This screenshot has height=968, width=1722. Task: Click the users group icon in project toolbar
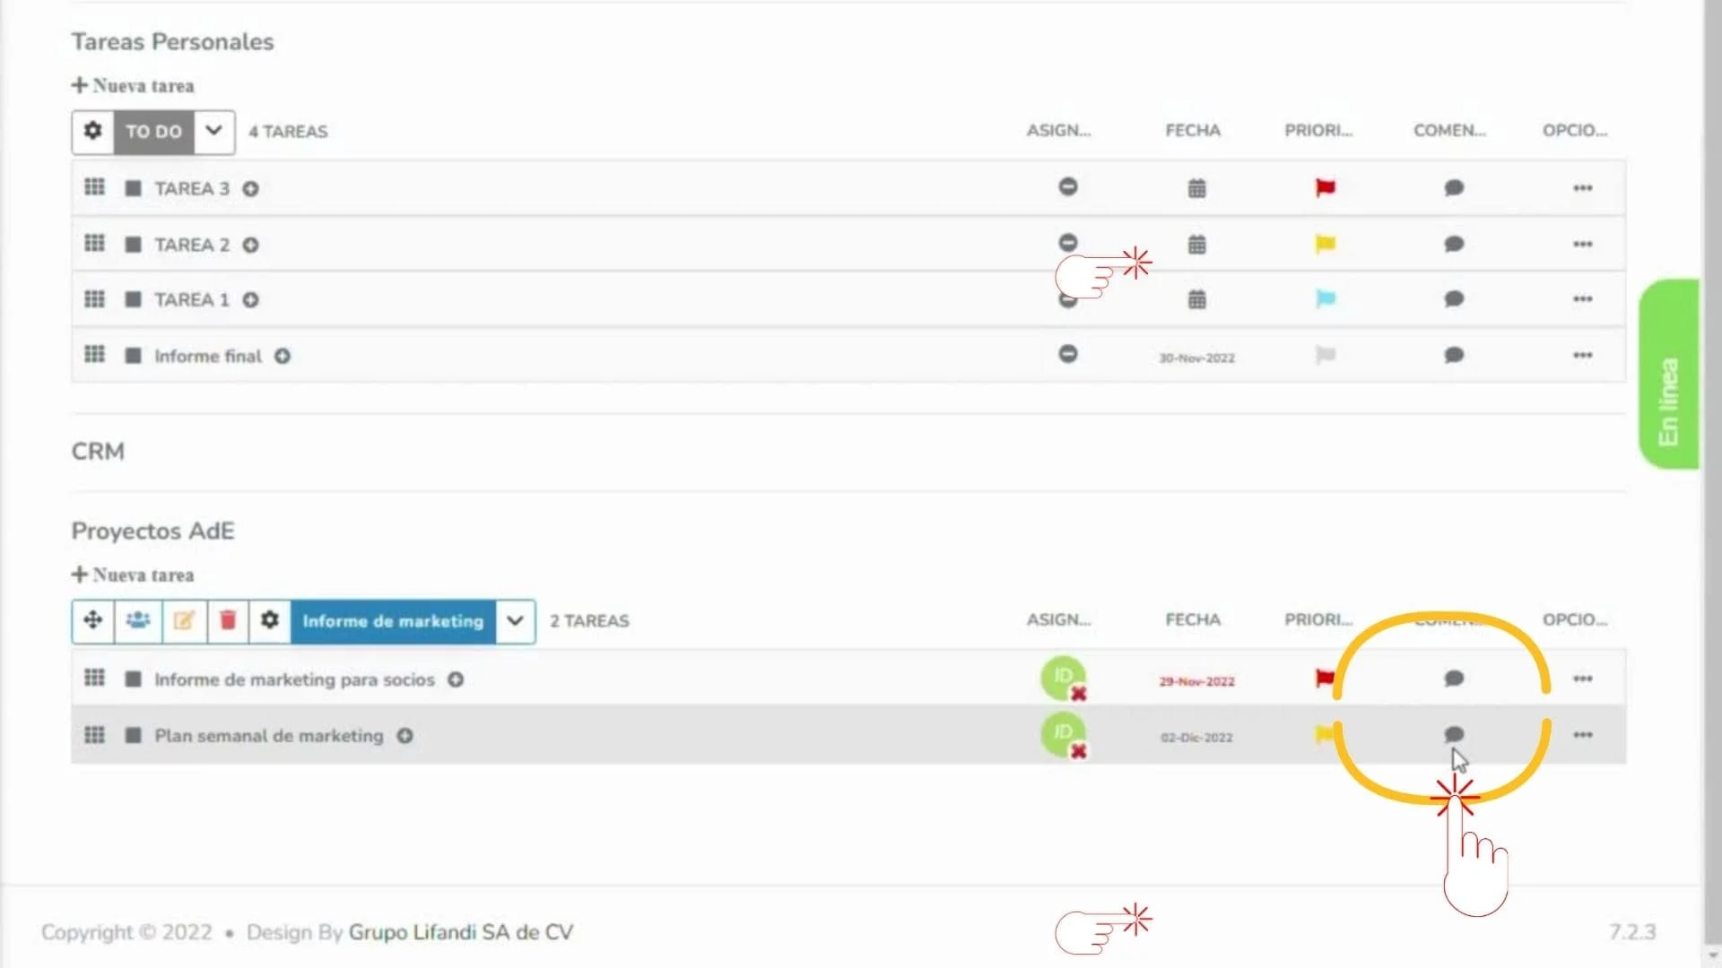tap(138, 620)
